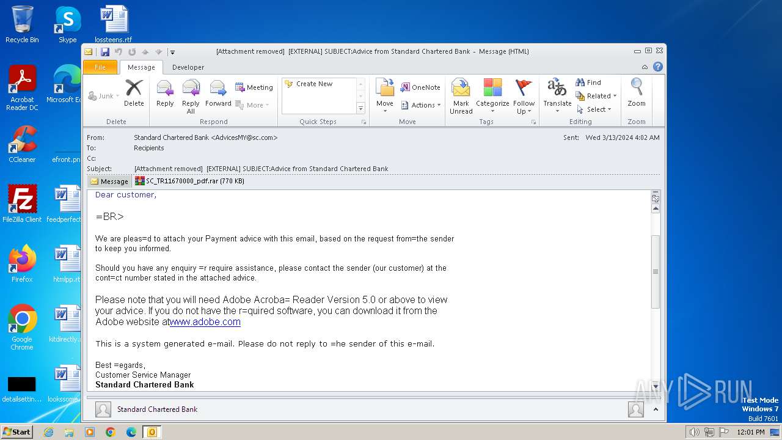782x440 pixels.
Task: Undo using Quick Access toolbar
Action: (x=119, y=52)
